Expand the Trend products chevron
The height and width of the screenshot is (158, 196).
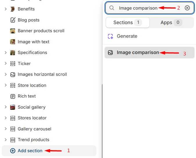(x=6, y=140)
